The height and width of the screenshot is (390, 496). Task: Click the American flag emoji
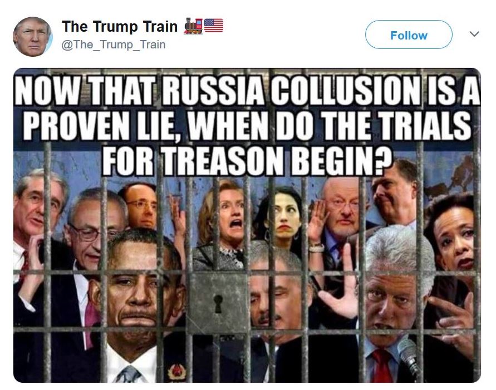pos(214,25)
